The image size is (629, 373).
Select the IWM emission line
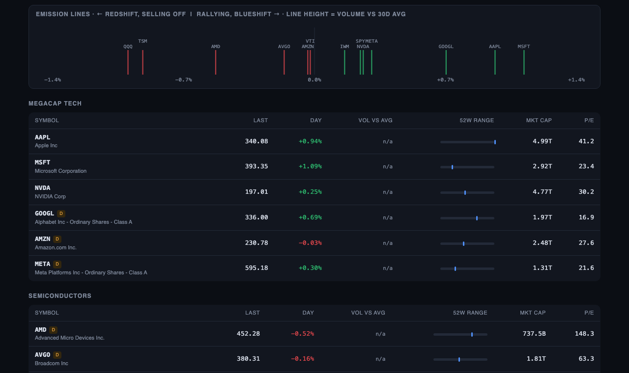point(344,62)
